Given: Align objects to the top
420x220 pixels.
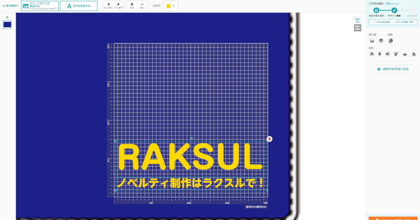Looking at the screenshot, I should 396,54.
